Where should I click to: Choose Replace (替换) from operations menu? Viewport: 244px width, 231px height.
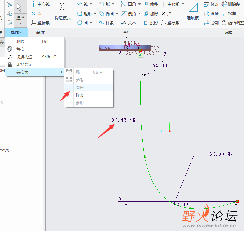(34, 49)
